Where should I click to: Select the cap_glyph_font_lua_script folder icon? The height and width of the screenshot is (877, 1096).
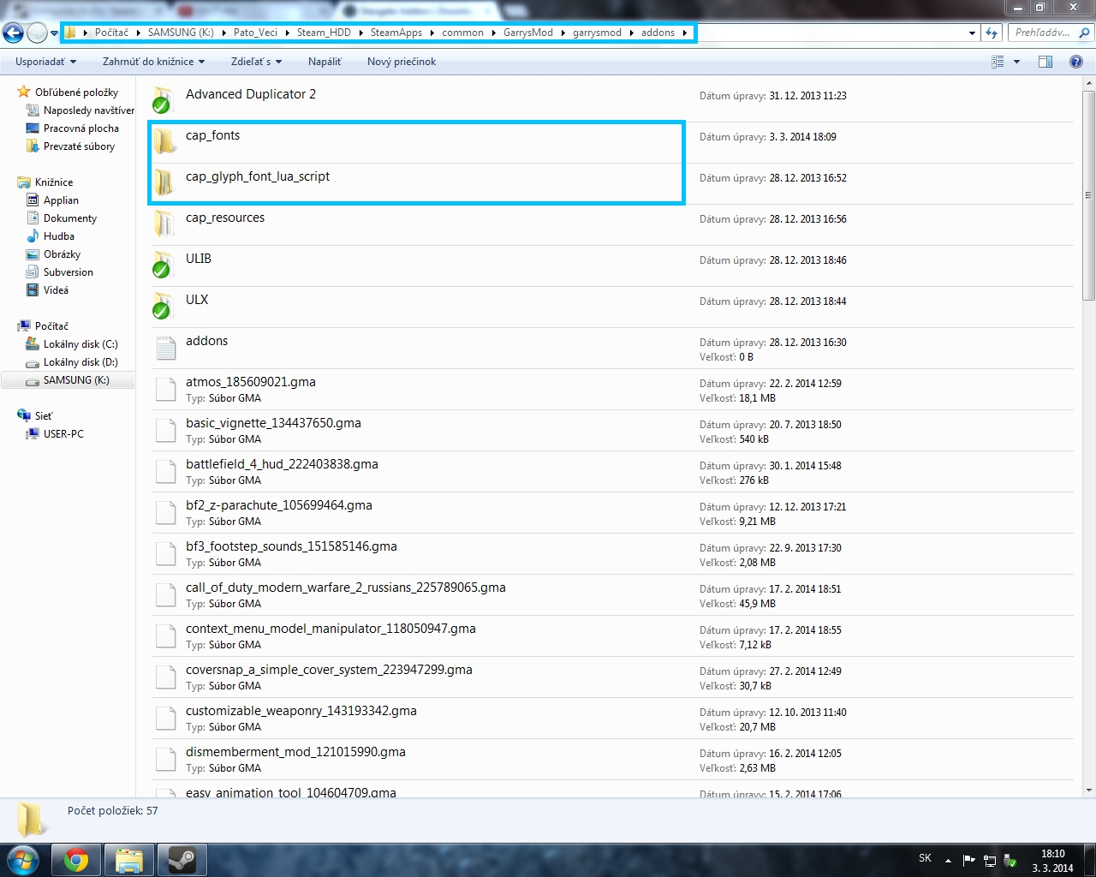tap(164, 182)
